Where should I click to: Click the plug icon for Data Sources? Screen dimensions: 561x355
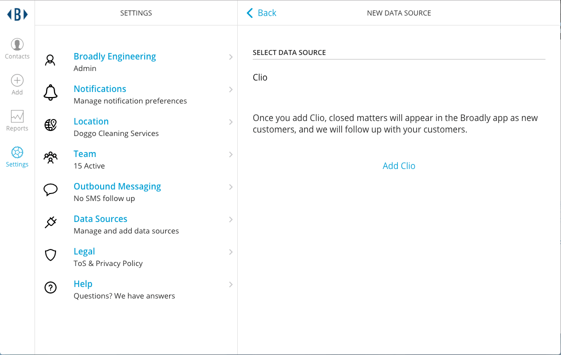coord(51,222)
